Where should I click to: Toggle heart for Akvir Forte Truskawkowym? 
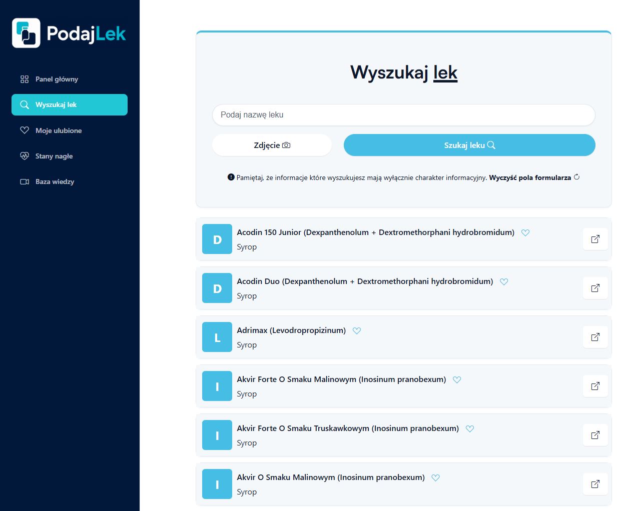point(470,428)
